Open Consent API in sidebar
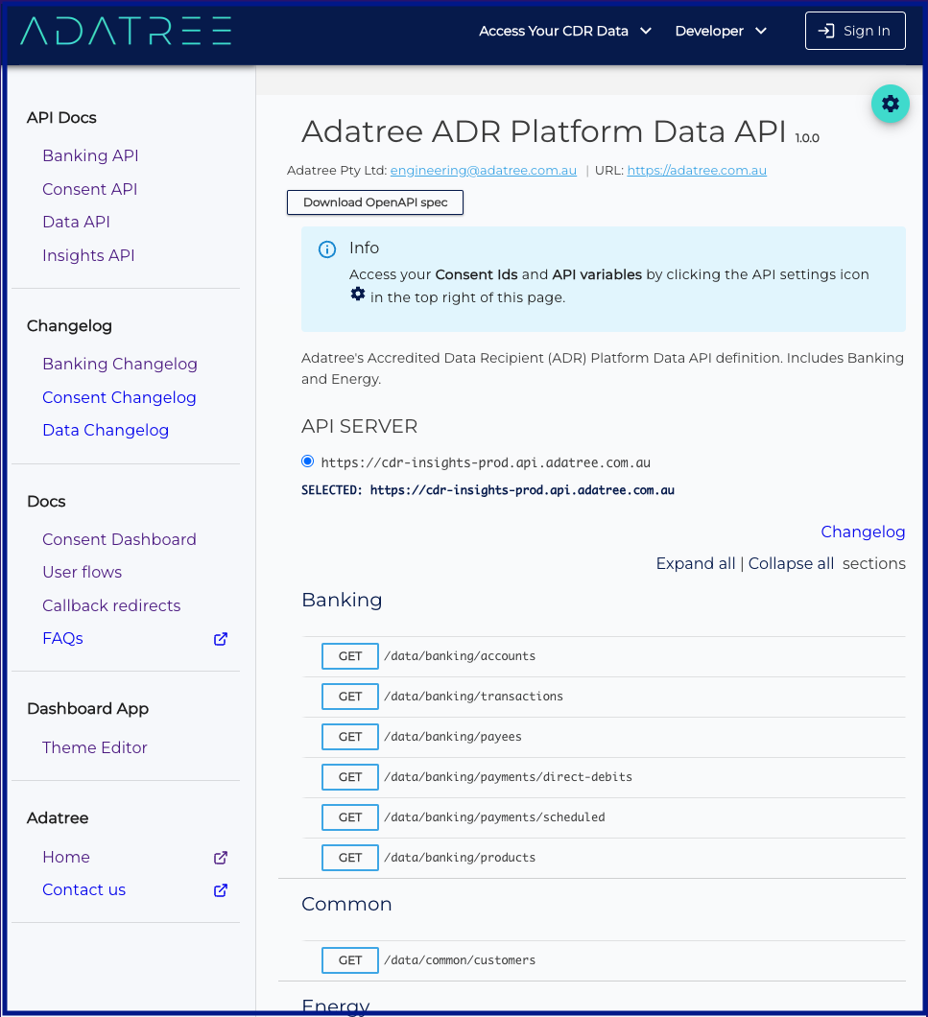Screen dimensions: 928x1017 pyautogui.click(x=89, y=189)
